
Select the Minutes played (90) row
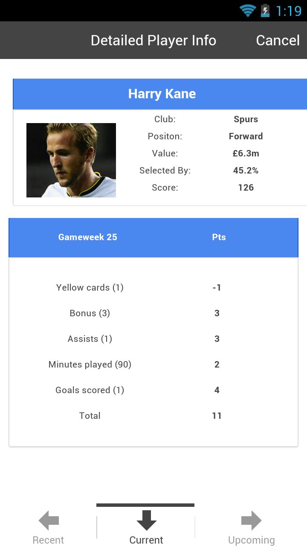coord(153,365)
